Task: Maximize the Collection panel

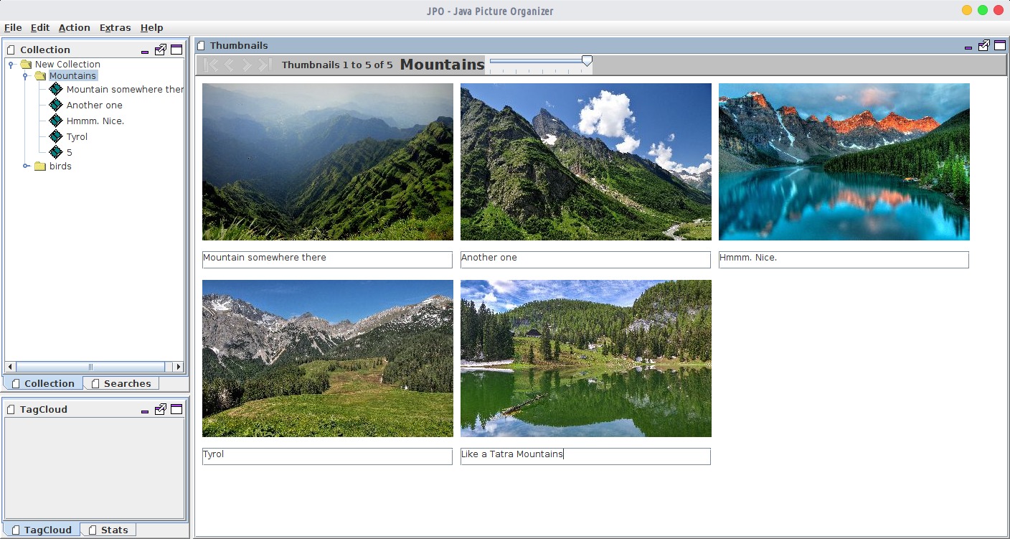Action: pyautogui.click(x=176, y=50)
